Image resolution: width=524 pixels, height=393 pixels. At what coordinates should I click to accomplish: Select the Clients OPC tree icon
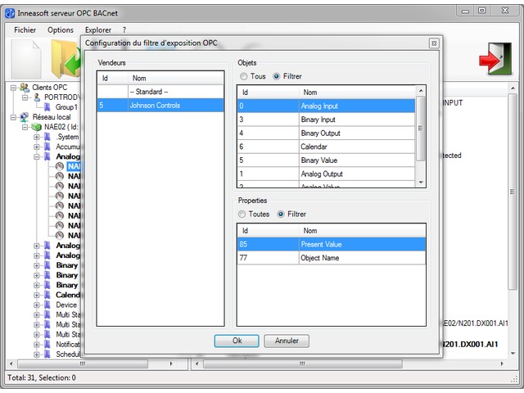point(25,87)
